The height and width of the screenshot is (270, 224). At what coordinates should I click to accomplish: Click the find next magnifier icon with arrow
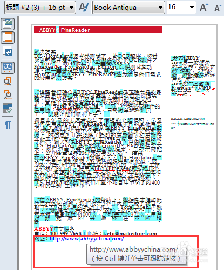[8, 94]
